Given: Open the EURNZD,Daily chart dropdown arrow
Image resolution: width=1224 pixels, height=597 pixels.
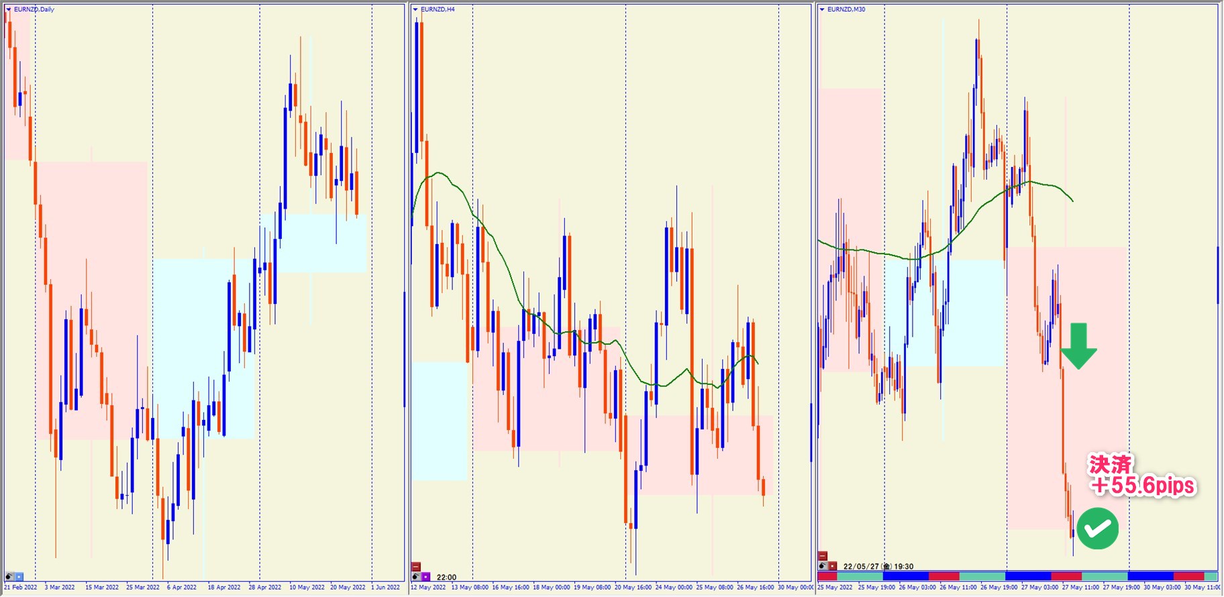Looking at the screenshot, I should (x=9, y=9).
